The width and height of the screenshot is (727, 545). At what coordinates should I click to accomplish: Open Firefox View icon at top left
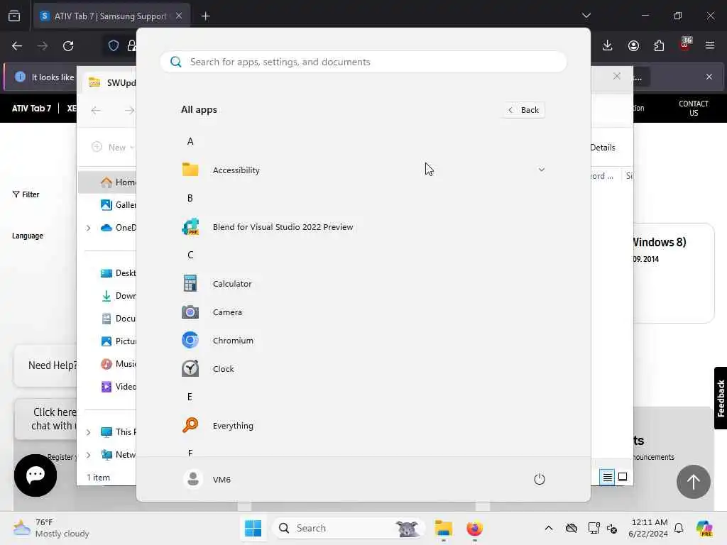click(x=14, y=16)
